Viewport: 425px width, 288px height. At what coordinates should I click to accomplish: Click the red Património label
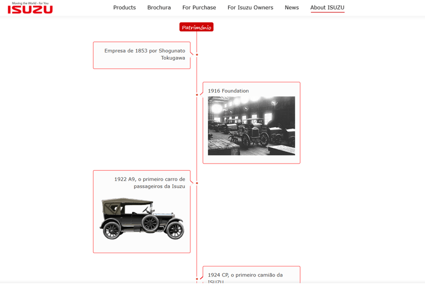click(x=196, y=27)
